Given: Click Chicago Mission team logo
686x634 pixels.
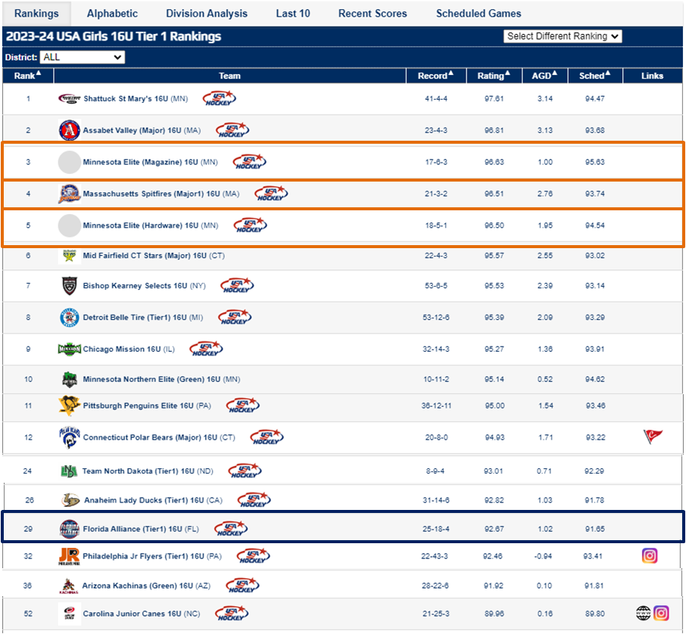Looking at the screenshot, I should [x=69, y=349].
